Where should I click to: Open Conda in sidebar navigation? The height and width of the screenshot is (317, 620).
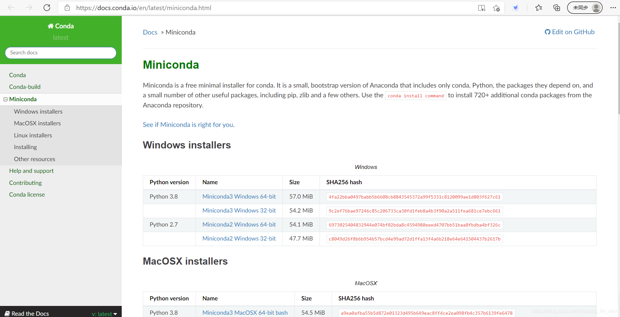pyautogui.click(x=17, y=75)
